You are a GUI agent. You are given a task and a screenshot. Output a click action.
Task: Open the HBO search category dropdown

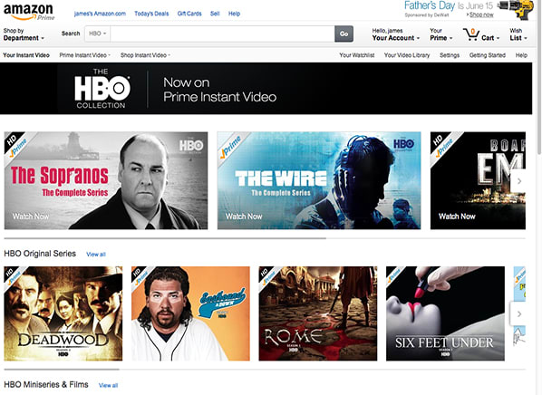98,34
